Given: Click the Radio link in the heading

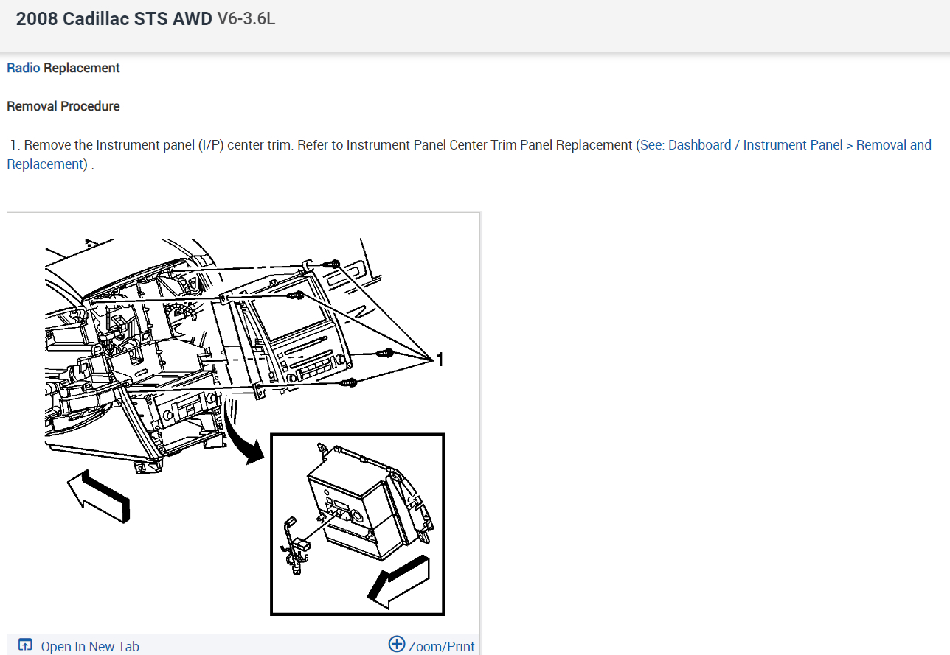Looking at the screenshot, I should pos(24,68).
